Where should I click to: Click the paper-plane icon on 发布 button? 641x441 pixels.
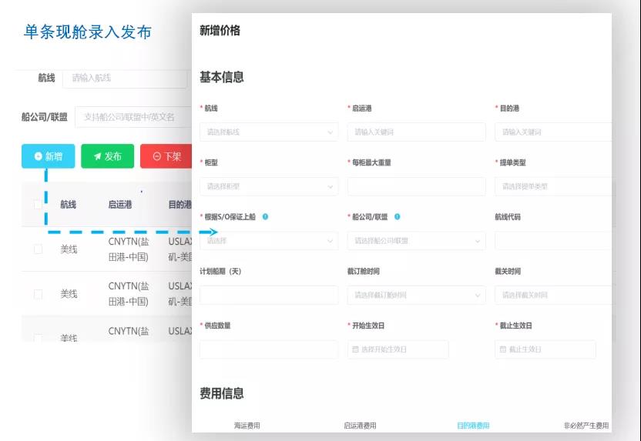[x=97, y=156]
